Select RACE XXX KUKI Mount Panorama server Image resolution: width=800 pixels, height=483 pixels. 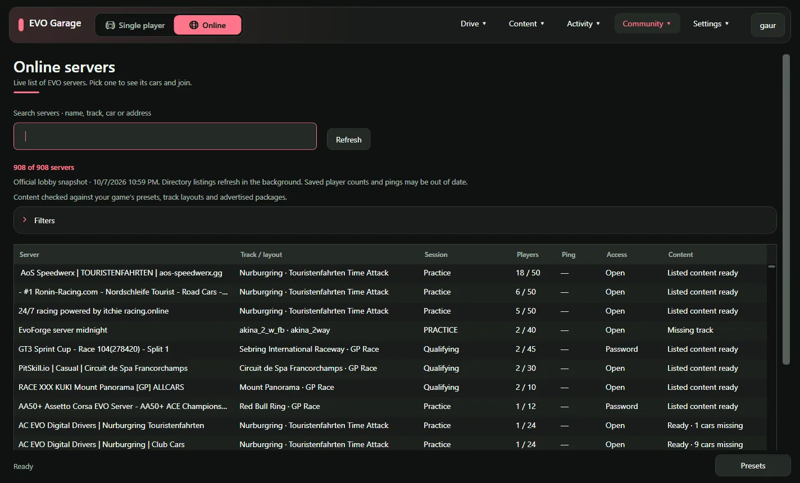(x=390, y=388)
